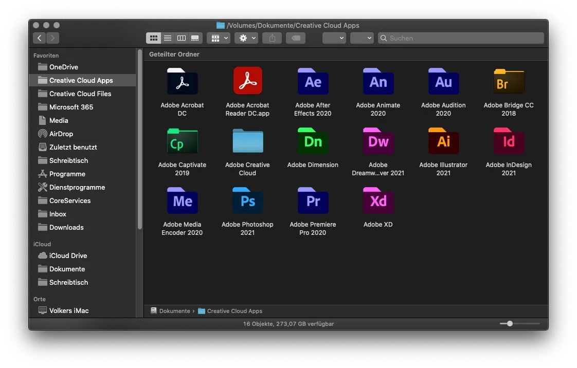
Task: Select Adobe Captivate 2019 folder
Action: click(182, 141)
